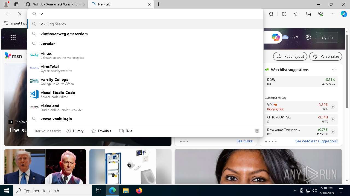Viewport: 350px width, 196px height.
Task: Click the See more link
Action: [x=244, y=141]
